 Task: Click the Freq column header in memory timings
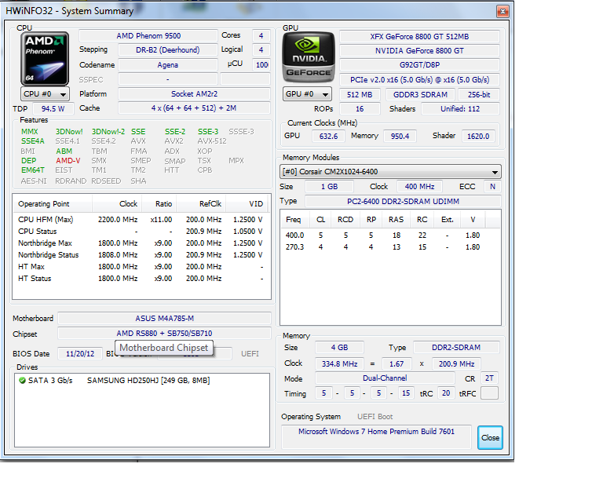(x=294, y=220)
